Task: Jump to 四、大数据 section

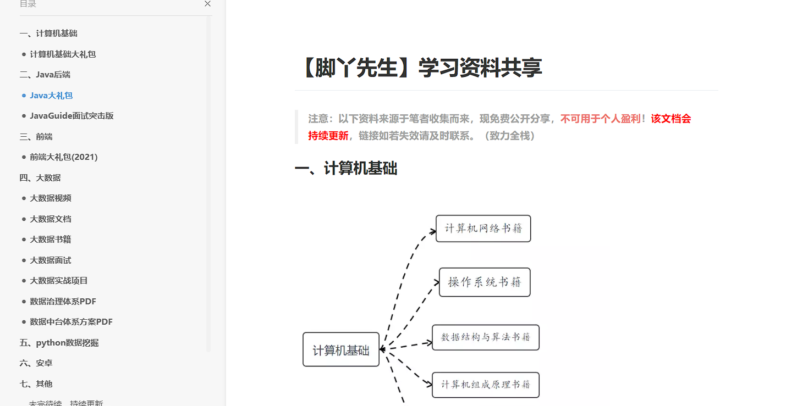Action: (40, 178)
